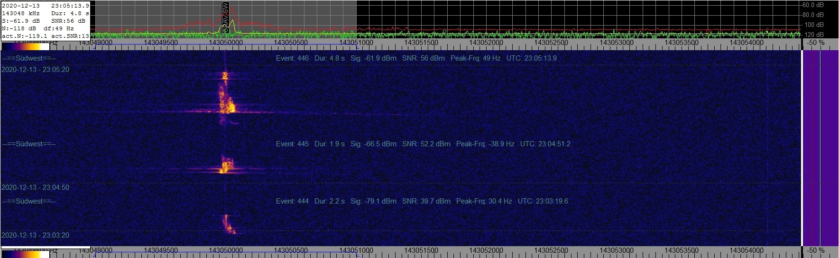
Task: Click the 2020-12-13 - 23:03:20 timestamp label
Action: tap(36, 235)
